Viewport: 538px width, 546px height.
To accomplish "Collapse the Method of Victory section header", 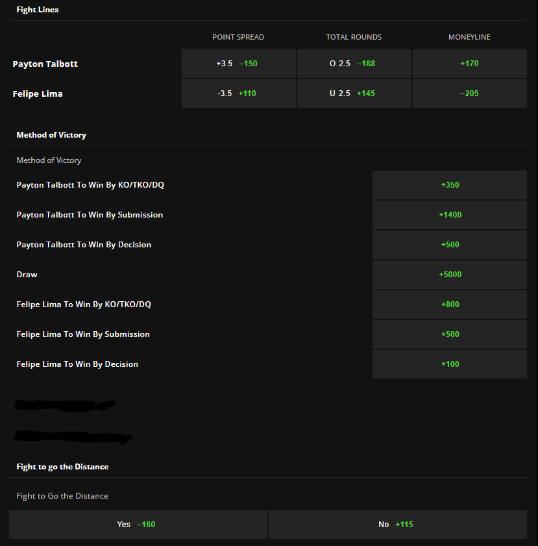I will coord(51,135).
